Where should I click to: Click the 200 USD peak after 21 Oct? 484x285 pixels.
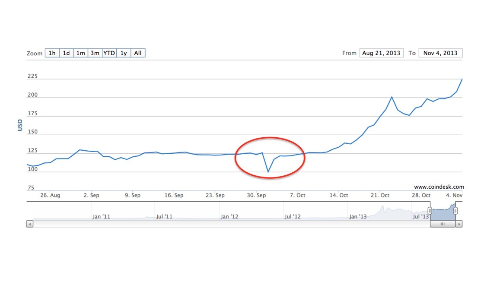(x=392, y=97)
